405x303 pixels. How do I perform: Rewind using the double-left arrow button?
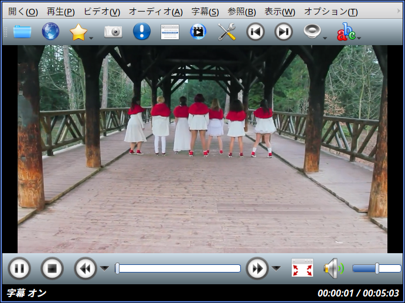[x=86, y=268]
